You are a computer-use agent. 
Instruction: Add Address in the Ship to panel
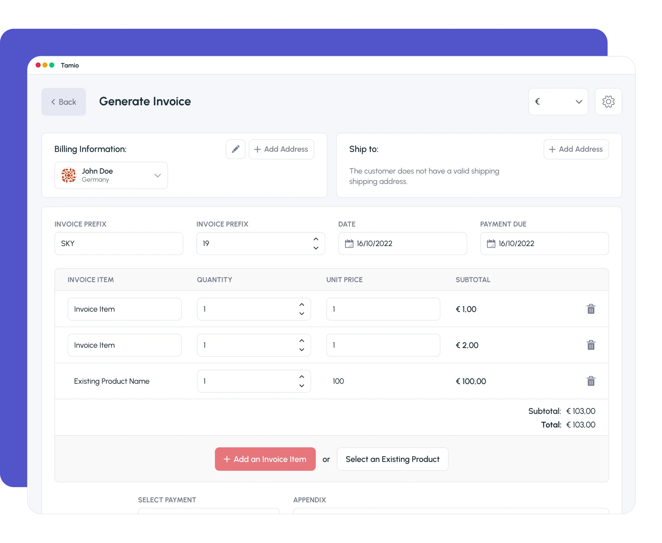(x=576, y=149)
